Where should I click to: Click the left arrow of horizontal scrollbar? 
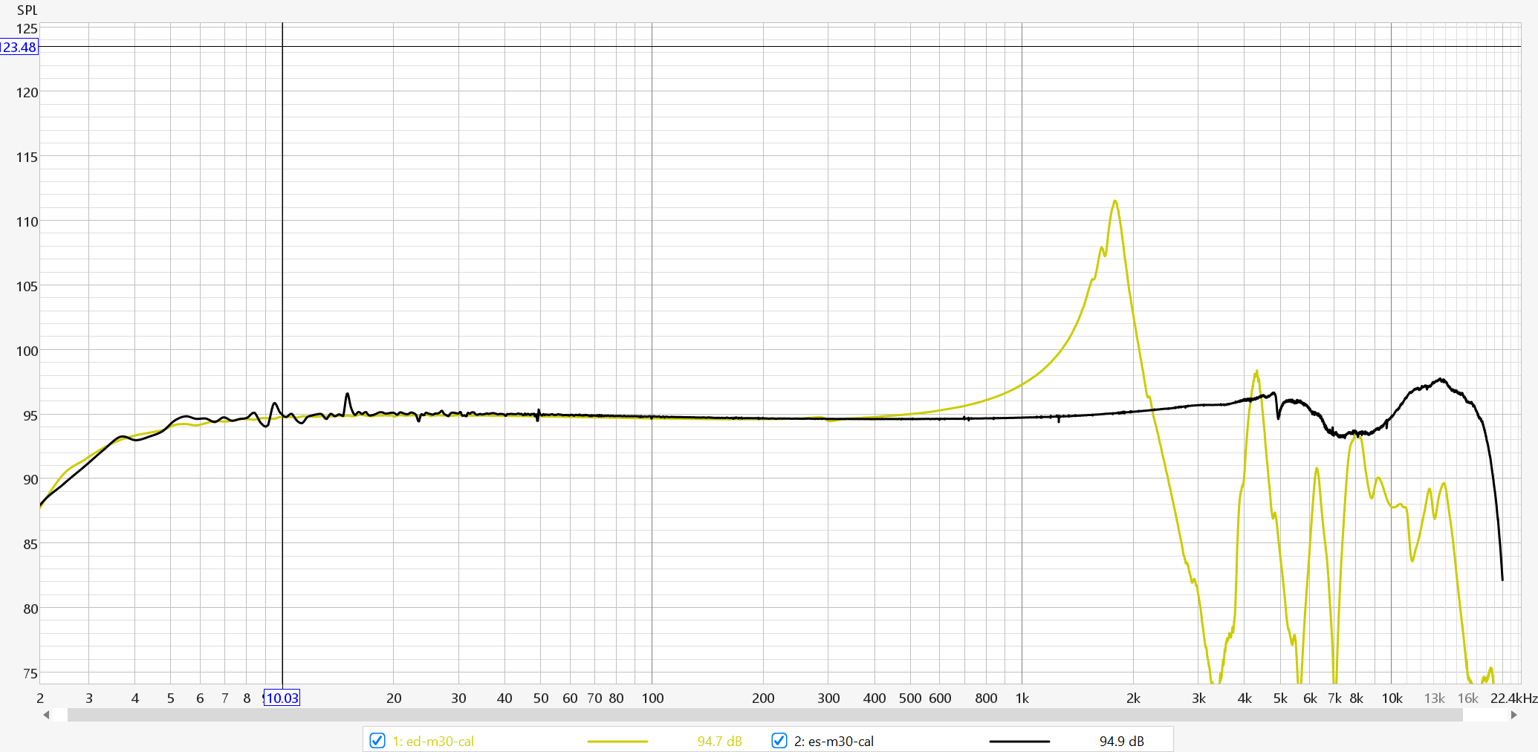point(46,715)
